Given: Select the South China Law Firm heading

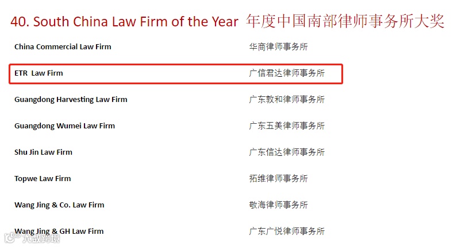Looking at the screenshot, I should (x=125, y=22).
